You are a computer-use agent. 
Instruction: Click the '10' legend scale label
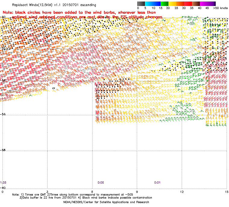(153, 8)
